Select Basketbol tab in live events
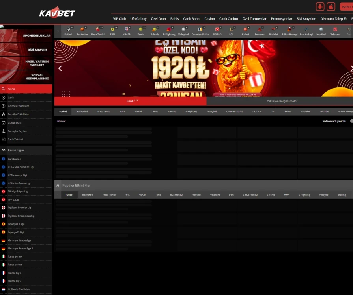 [x=82, y=112]
